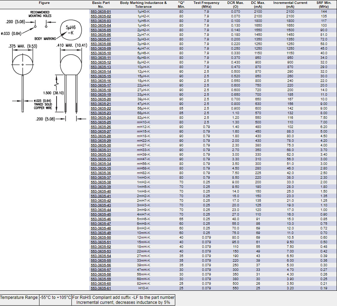Viewport: 337px width, 306px height.
Task: Click the Temperature Range value cell
Action: point(55,297)
